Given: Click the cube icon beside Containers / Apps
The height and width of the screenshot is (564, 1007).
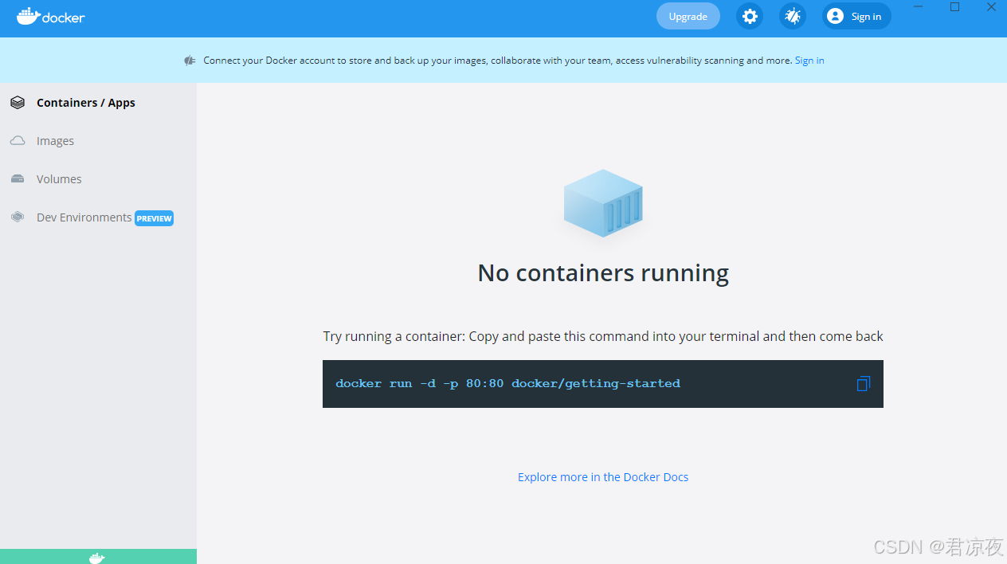Looking at the screenshot, I should (x=18, y=103).
